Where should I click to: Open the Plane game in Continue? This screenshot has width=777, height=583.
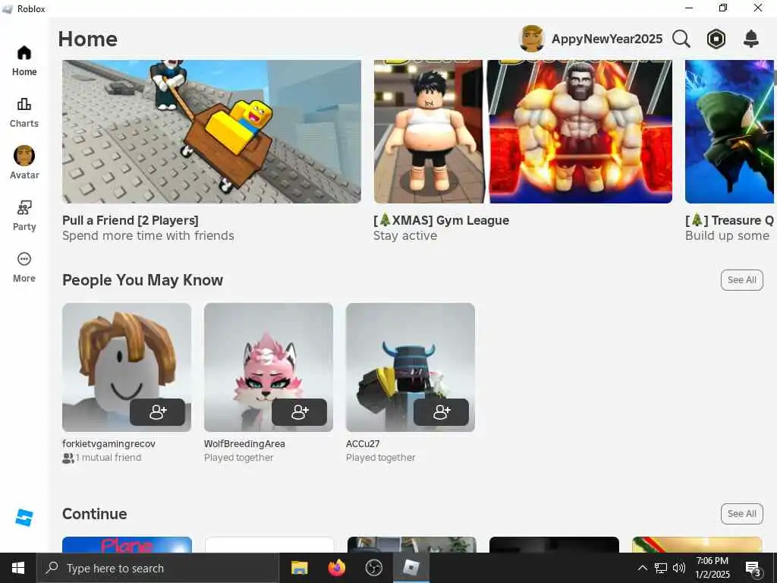click(127, 545)
